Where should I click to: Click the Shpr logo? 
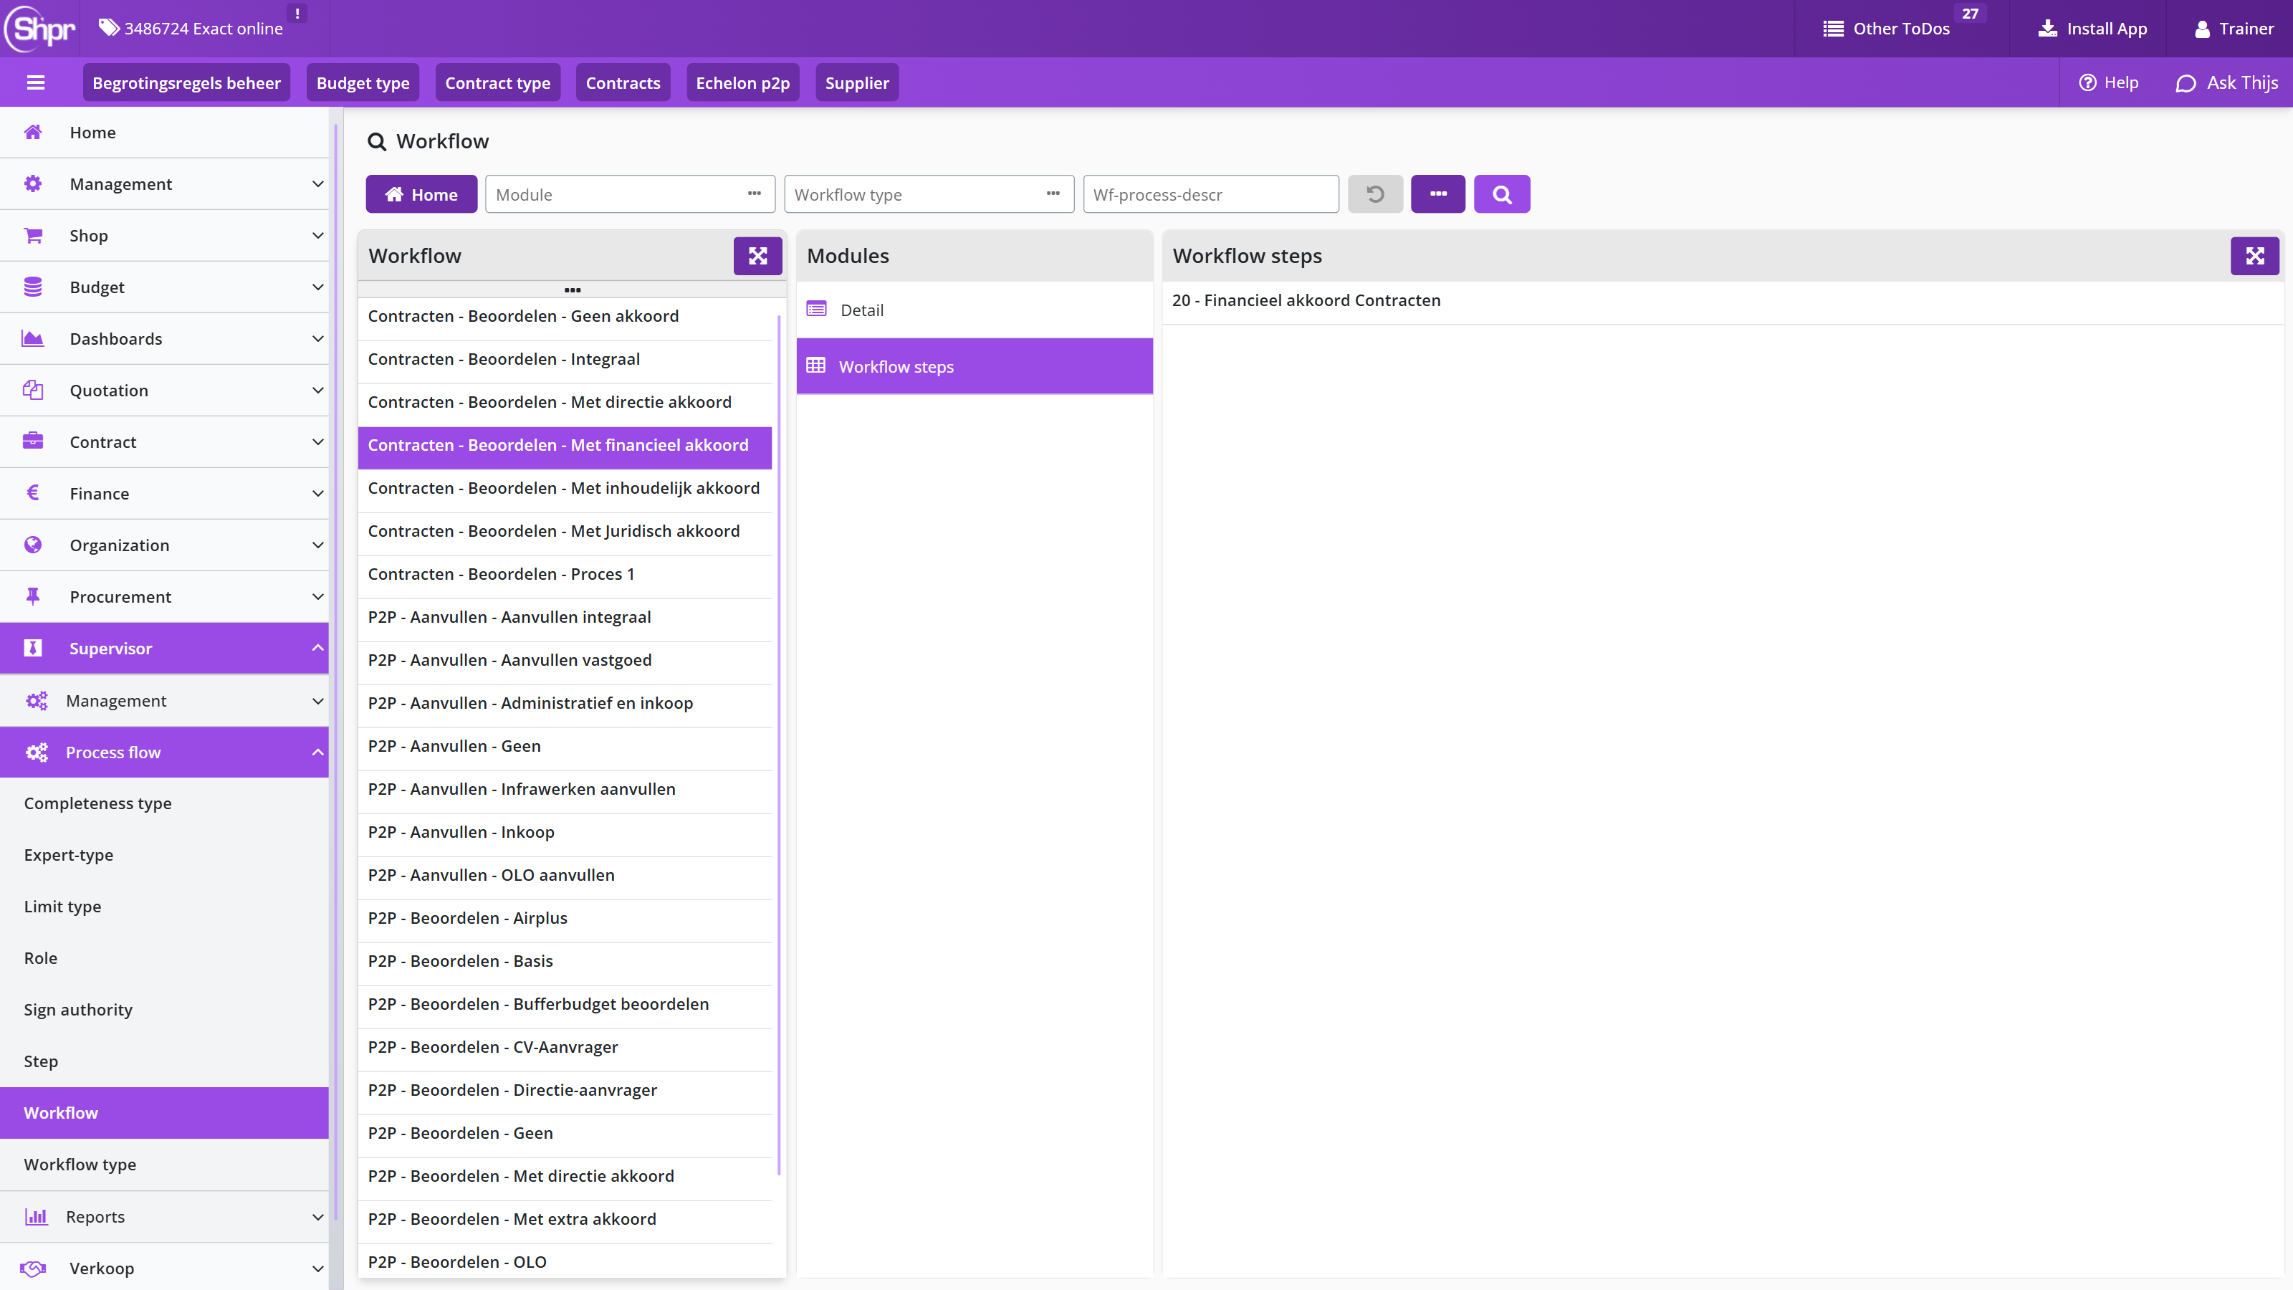(x=41, y=29)
